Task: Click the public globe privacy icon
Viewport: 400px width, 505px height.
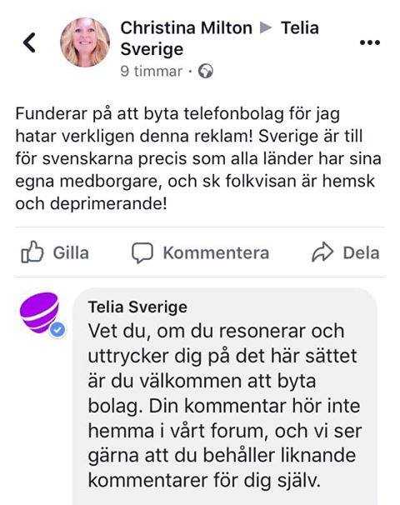Action: [x=206, y=71]
